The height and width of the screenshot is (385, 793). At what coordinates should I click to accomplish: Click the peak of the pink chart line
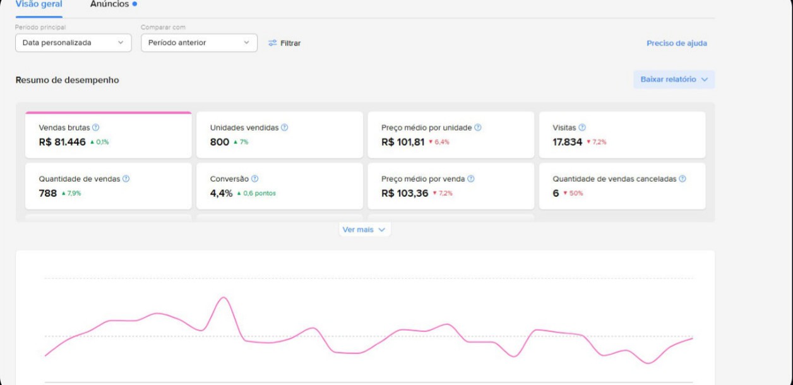(x=222, y=297)
